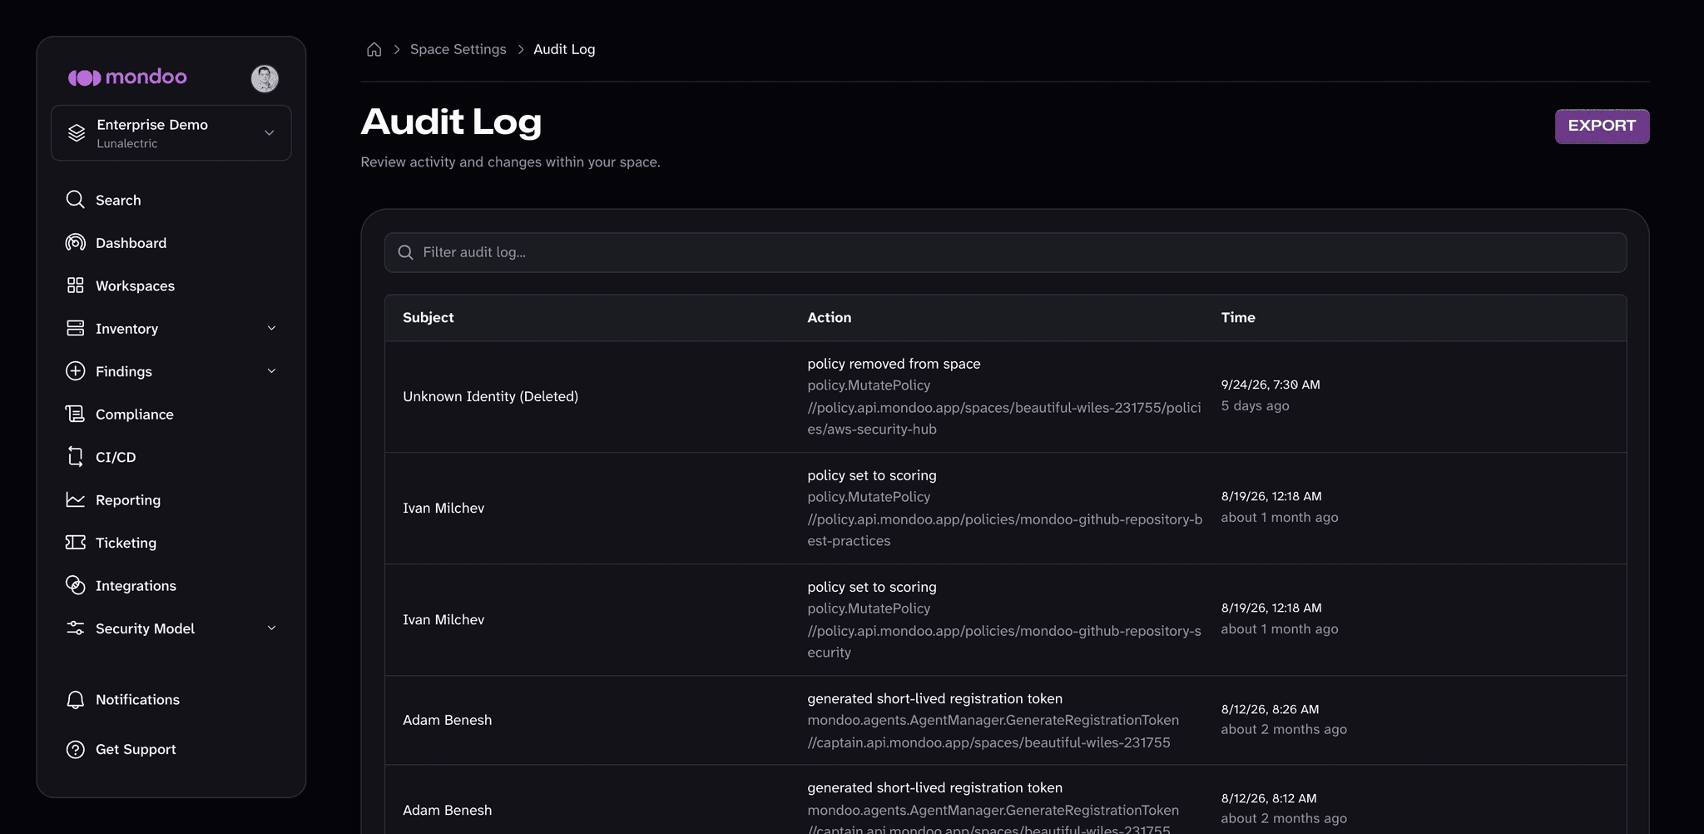Click the Workspaces grid icon

click(x=75, y=285)
